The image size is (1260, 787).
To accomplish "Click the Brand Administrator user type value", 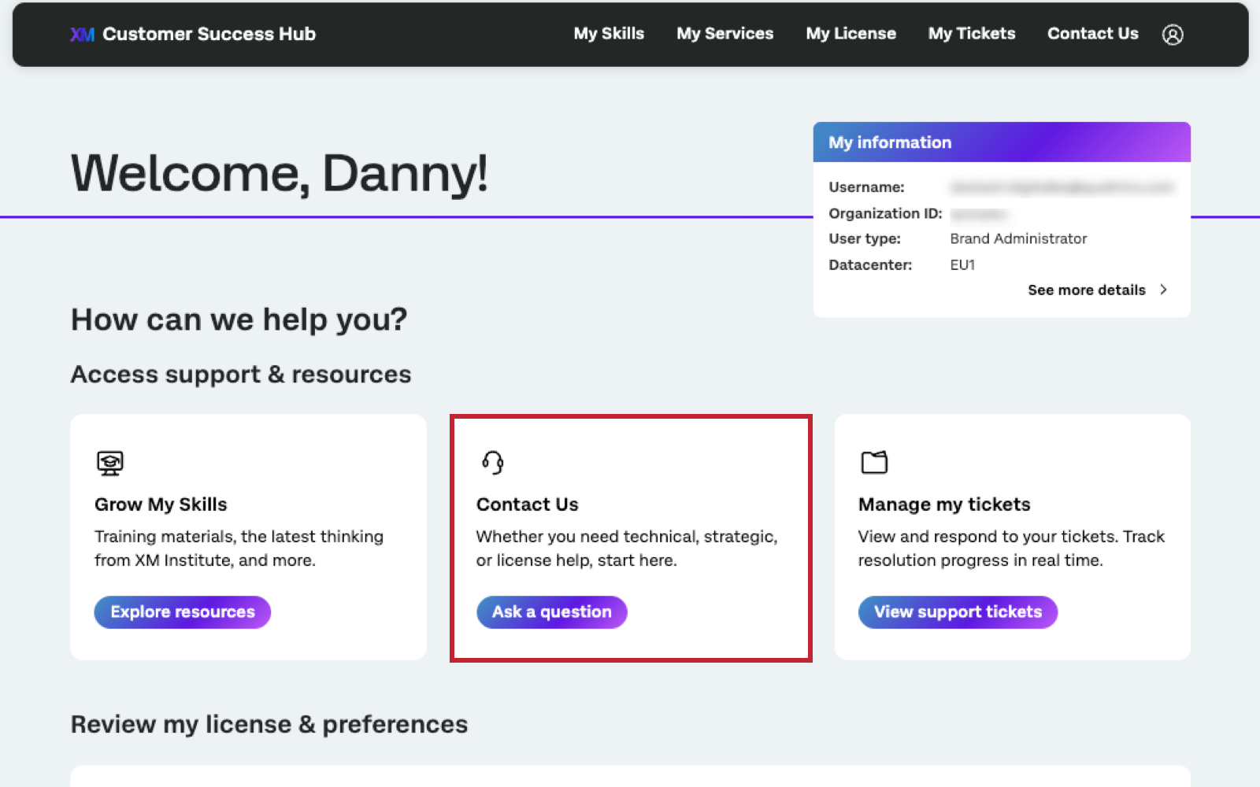I will point(1018,238).
